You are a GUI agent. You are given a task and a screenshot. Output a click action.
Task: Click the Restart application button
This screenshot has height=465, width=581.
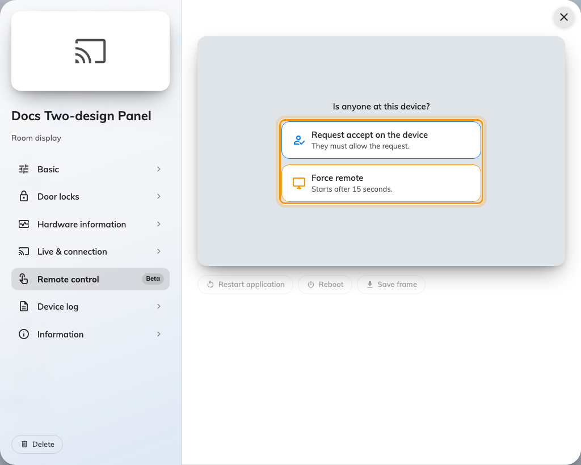coord(245,284)
